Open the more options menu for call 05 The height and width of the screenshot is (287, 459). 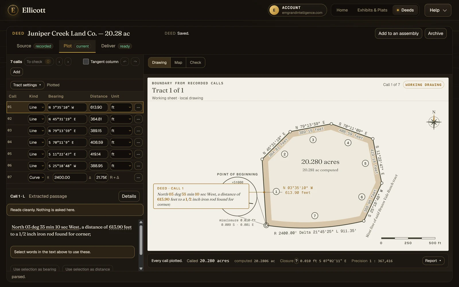(138, 154)
